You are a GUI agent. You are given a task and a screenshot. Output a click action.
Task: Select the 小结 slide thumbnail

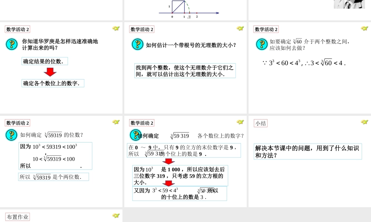pos(310,161)
